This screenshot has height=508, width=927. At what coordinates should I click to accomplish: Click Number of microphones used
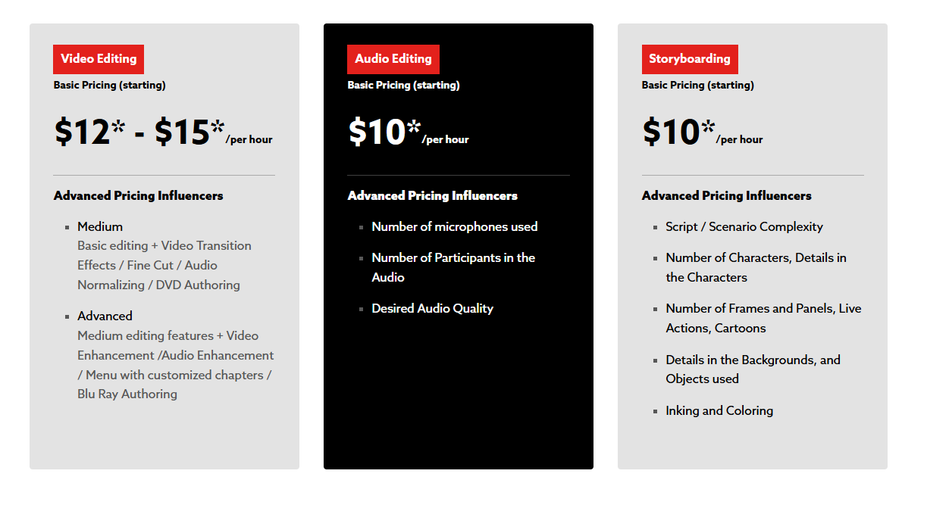pyautogui.click(x=454, y=226)
